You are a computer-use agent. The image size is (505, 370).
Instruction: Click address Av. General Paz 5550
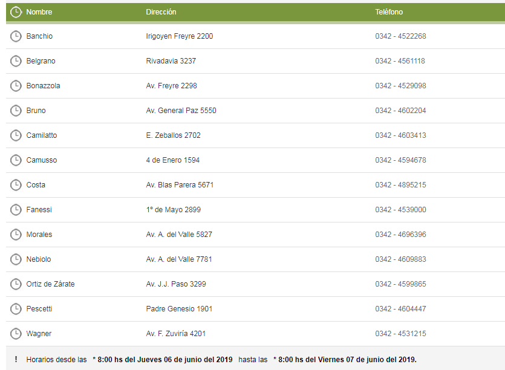click(181, 111)
